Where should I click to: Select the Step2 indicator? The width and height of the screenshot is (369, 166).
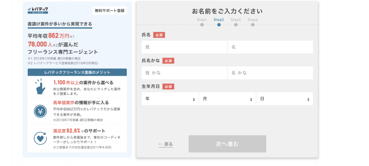click(219, 22)
